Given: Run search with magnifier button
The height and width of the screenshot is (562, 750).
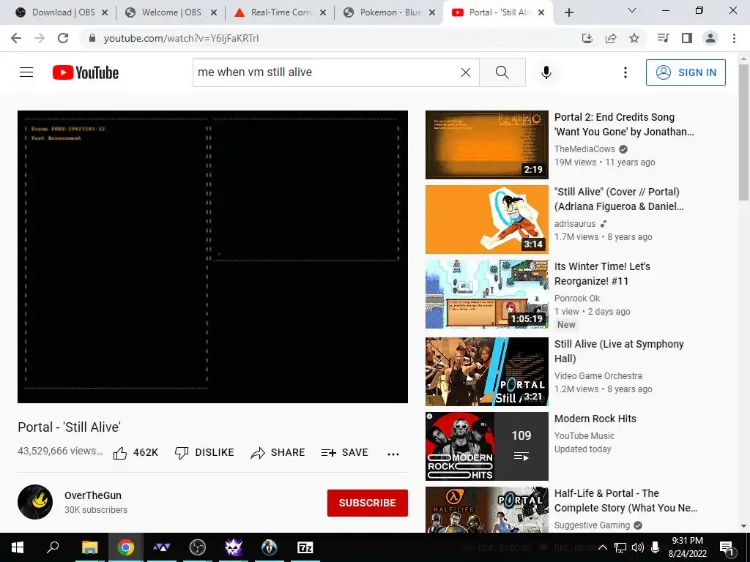Looking at the screenshot, I should click(502, 72).
